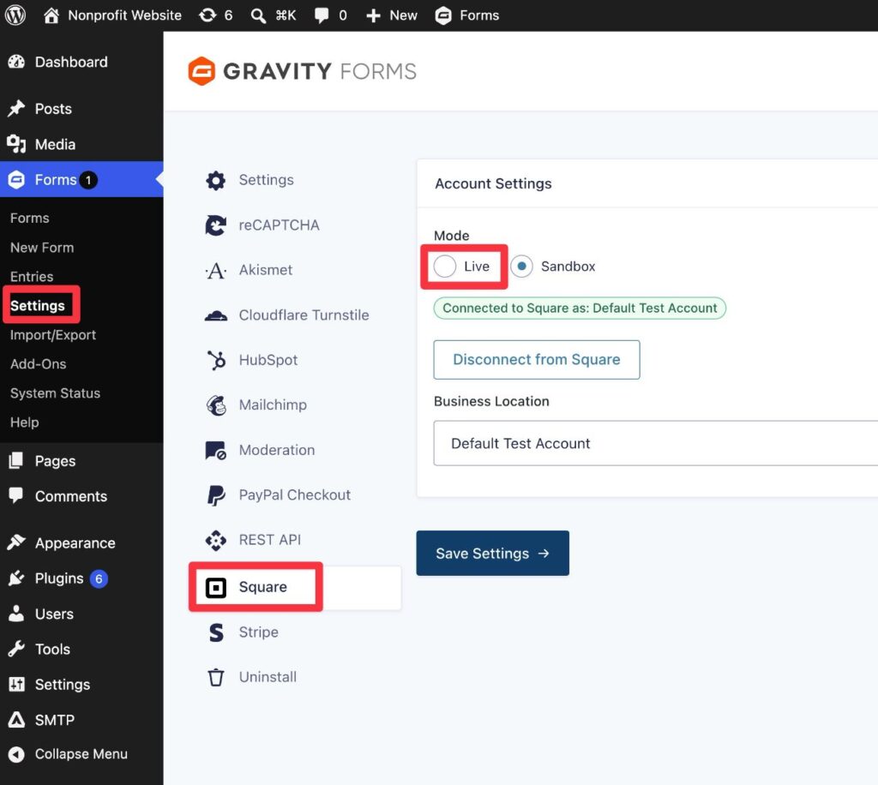878x785 pixels.
Task: Click the Mode label
Action: point(451,236)
